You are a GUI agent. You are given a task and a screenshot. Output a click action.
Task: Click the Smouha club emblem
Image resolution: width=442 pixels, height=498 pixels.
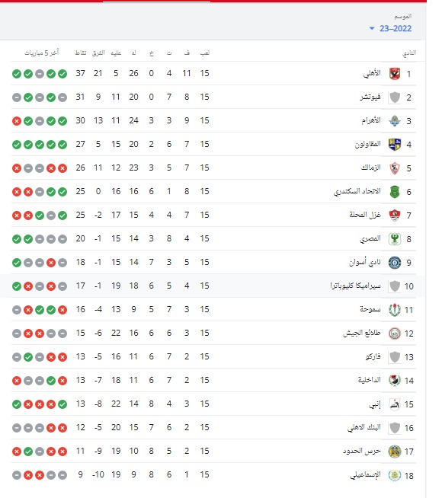pos(395,310)
